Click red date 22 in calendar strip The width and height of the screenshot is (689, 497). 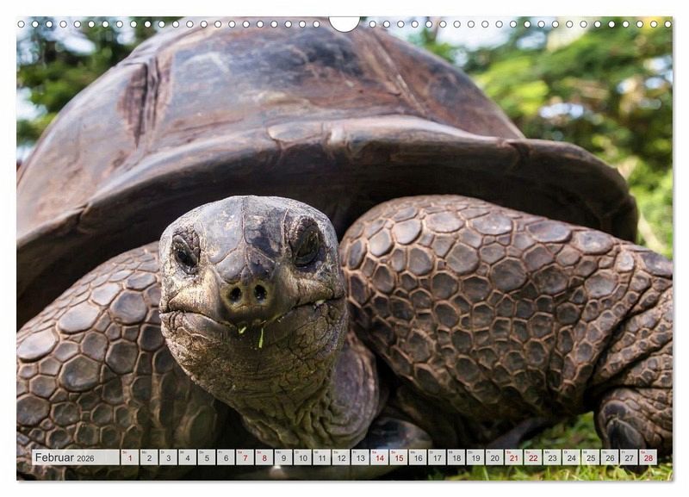point(532,457)
